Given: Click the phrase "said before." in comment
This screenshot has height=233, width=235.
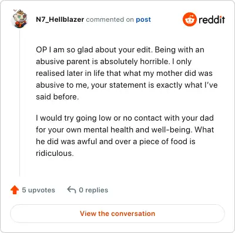Looking at the screenshot, I should click(x=57, y=96).
